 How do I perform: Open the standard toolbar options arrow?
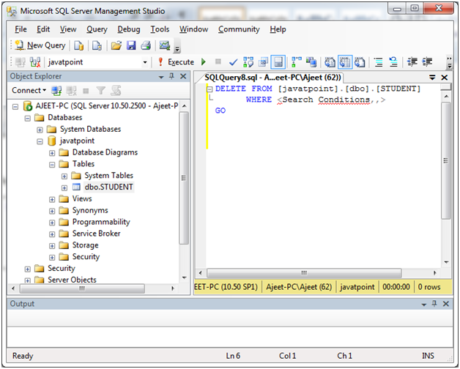coord(177,49)
